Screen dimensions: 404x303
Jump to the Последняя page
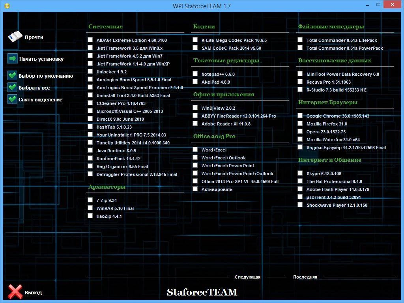(x=305, y=277)
